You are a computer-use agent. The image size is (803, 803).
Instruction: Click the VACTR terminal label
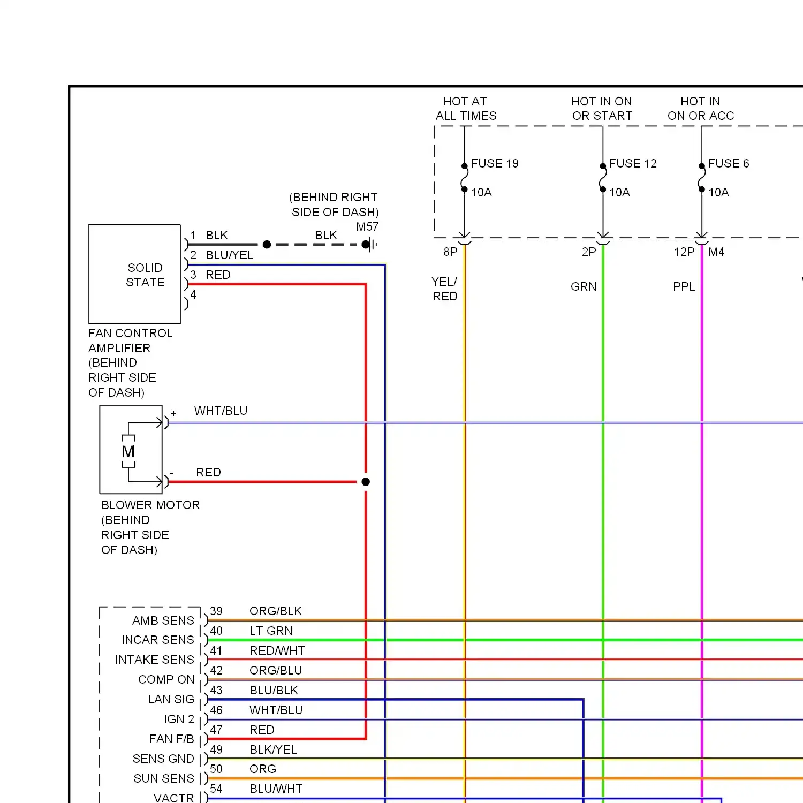coord(174,798)
